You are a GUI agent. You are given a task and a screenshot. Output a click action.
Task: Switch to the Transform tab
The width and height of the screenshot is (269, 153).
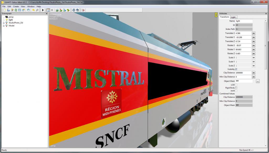coord(224,17)
